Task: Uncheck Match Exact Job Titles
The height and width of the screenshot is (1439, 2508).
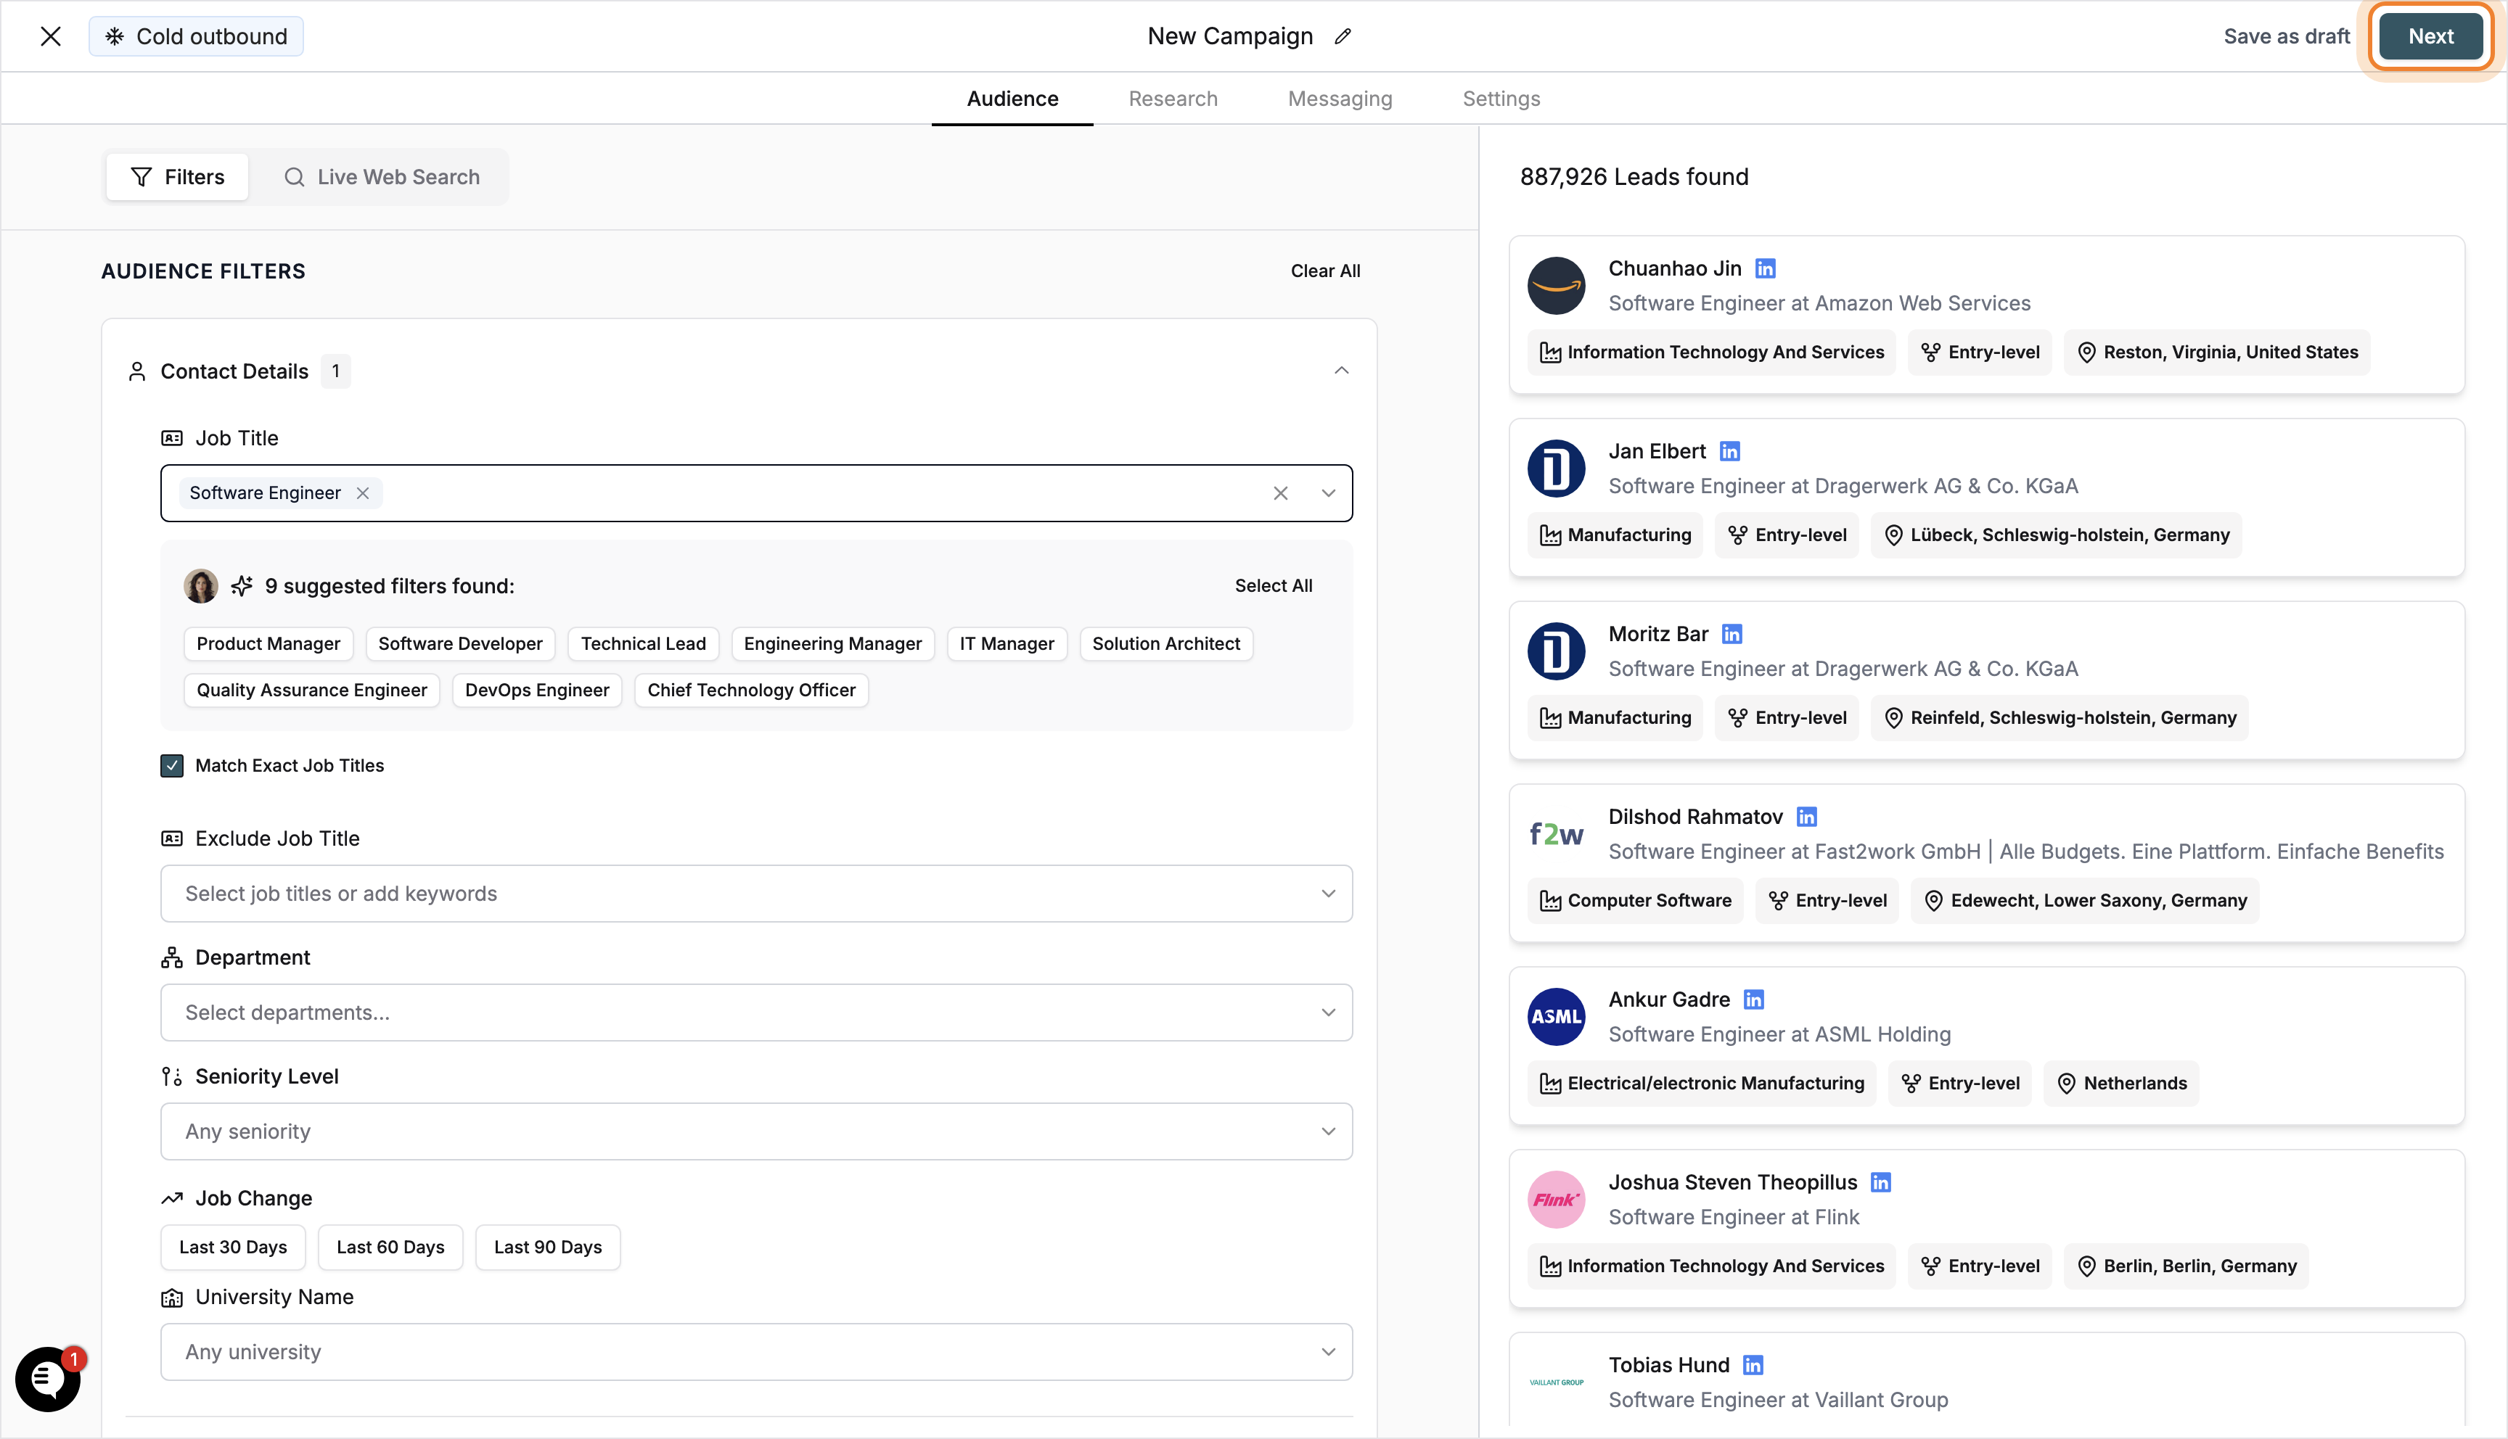Action: tap(172, 765)
